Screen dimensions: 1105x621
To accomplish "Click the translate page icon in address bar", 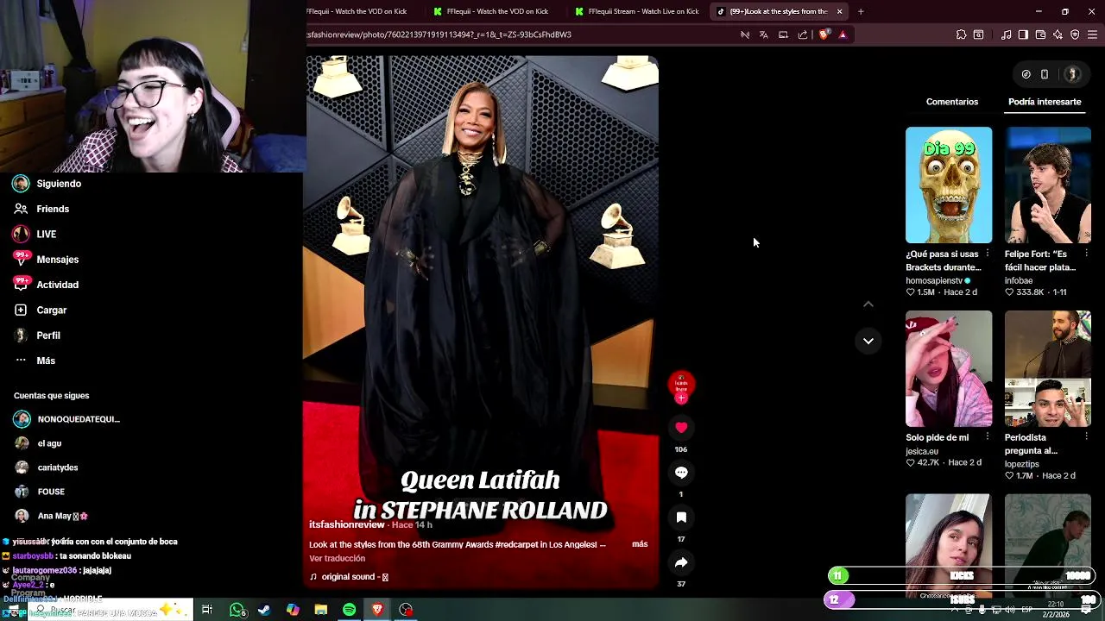I will point(763,34).
